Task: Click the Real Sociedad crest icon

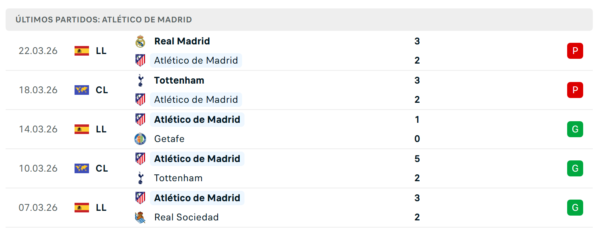Action: [140, 217]
